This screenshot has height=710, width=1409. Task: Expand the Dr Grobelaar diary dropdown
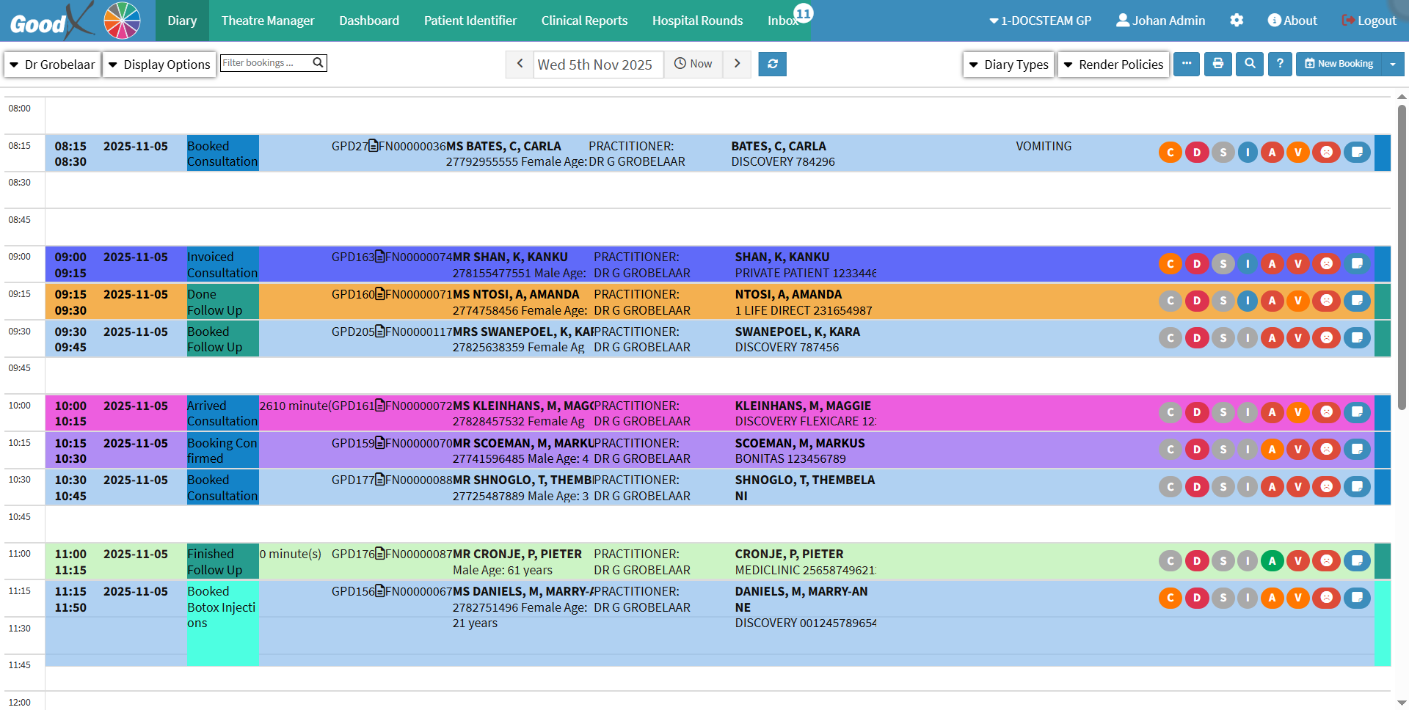(x=53, y=65)
